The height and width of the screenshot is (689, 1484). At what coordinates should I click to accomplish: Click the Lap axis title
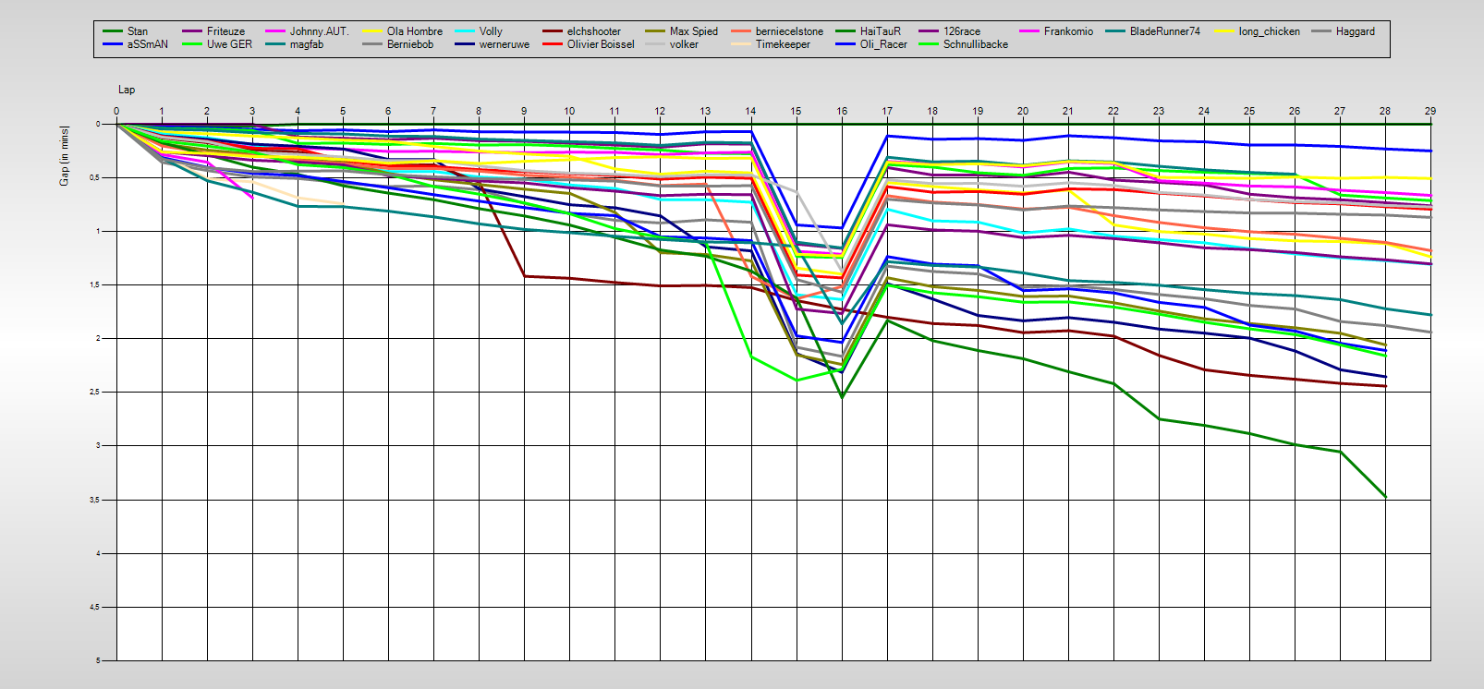point(127,90)
